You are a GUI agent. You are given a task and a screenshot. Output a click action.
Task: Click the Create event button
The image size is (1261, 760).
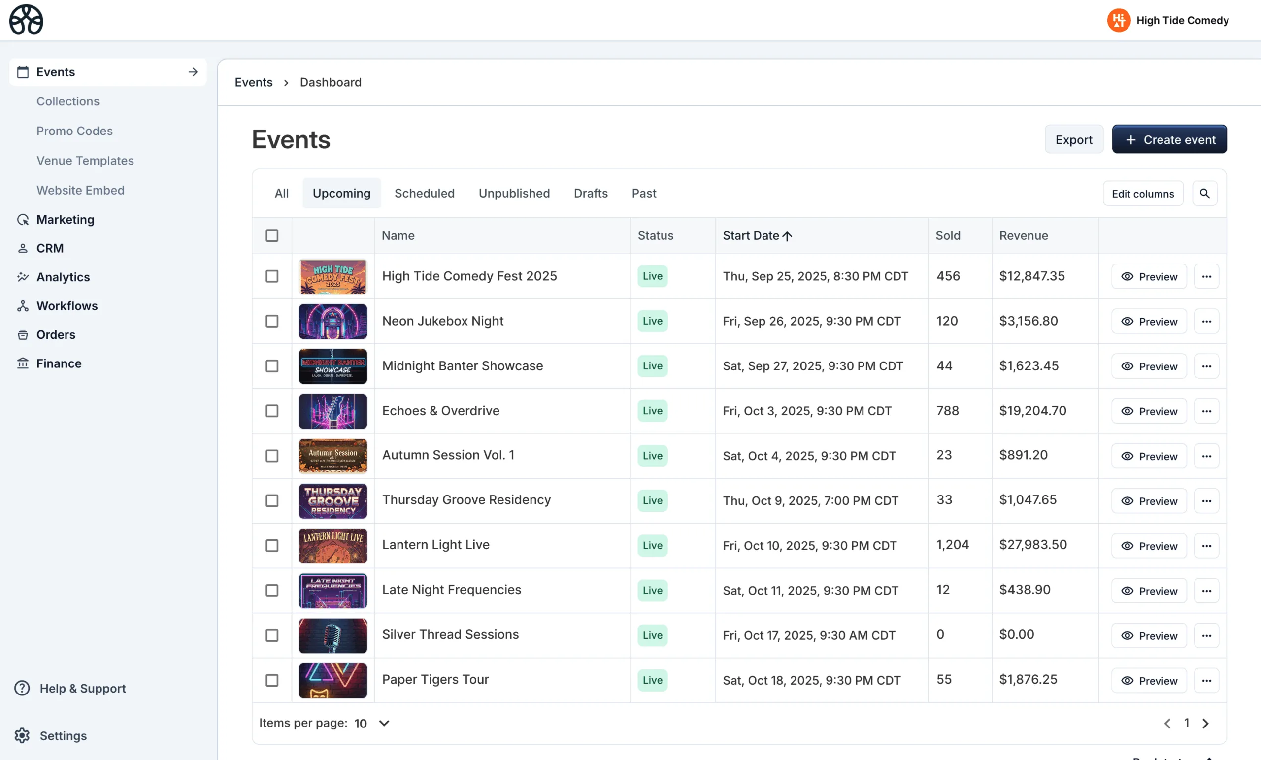[1168, 139]
